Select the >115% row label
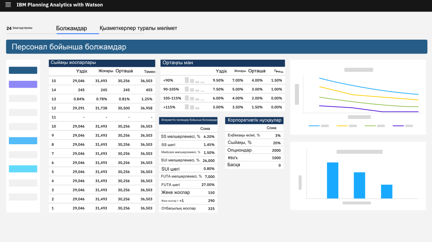This screenshot has width=432, height=242. point(169,107)
